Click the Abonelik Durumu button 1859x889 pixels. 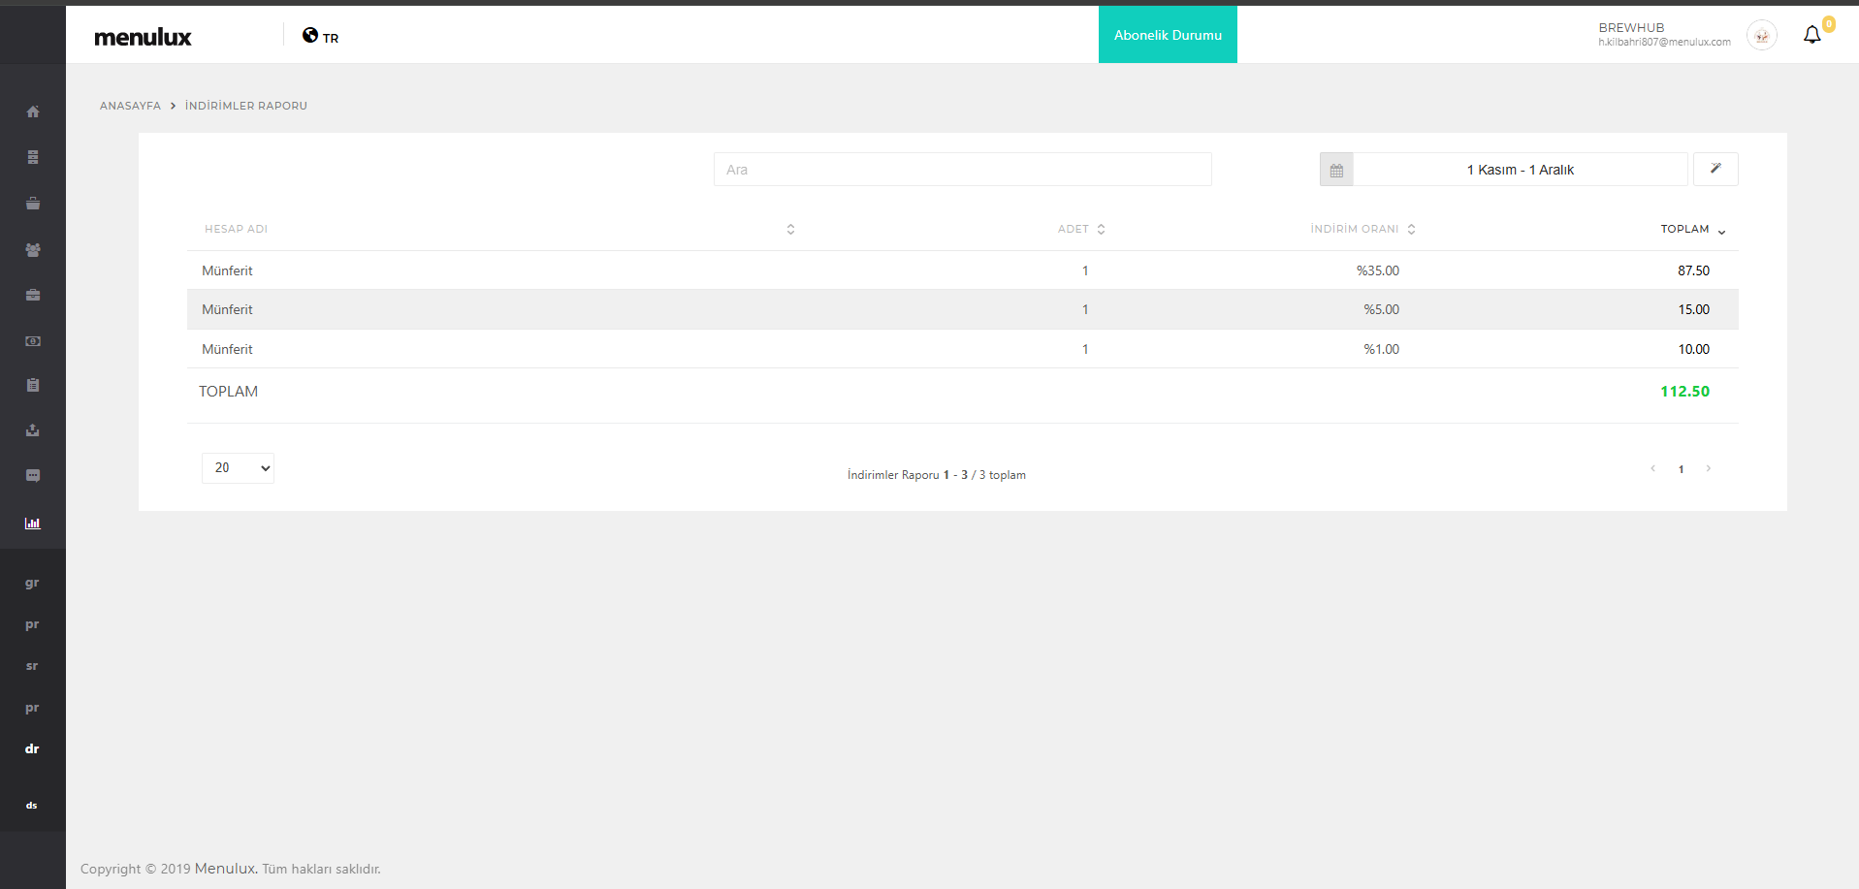tap(1168, 35)
